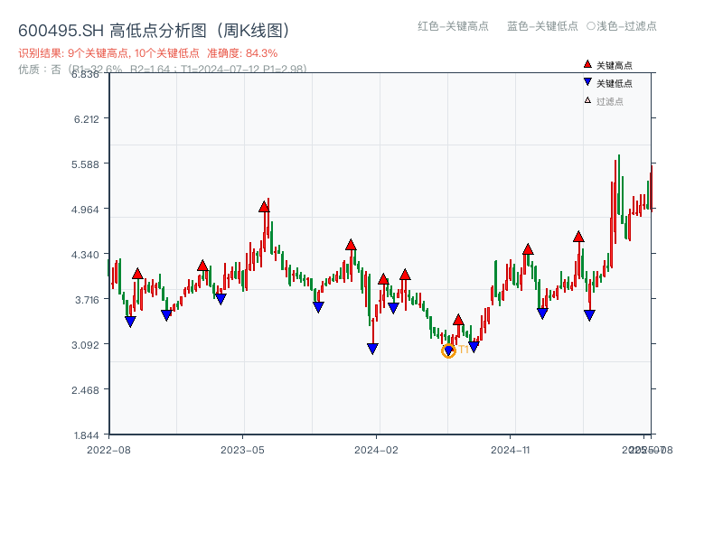This screenshot has width=723, height=542.
Task: Select the leftmost red key-high triangle
Action: click(x=137, y=274)
